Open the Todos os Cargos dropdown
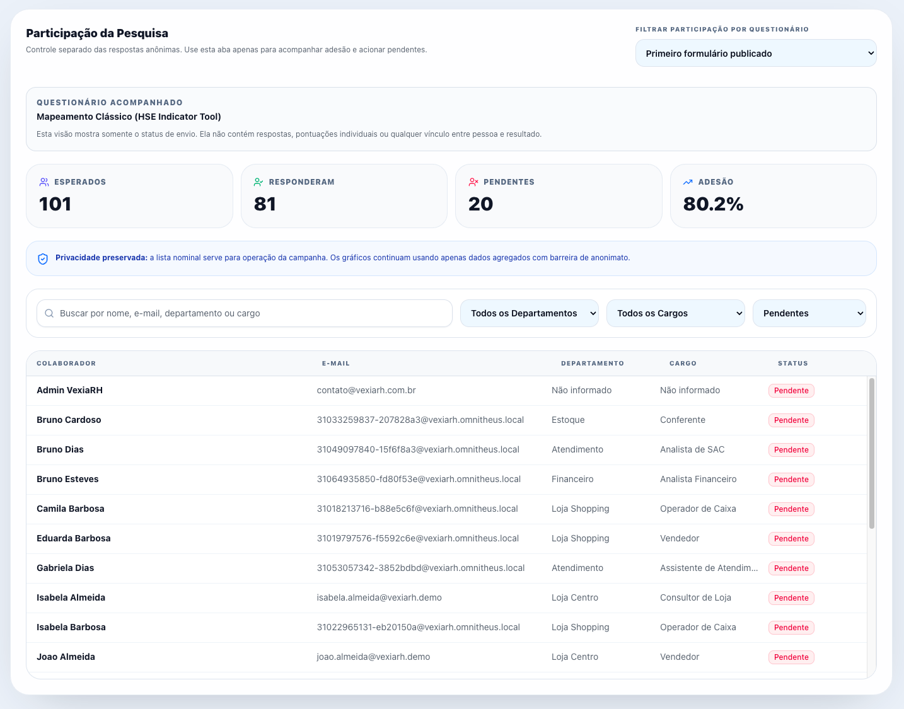The height and width of the screenshot is (709, 904). point(676,313)
